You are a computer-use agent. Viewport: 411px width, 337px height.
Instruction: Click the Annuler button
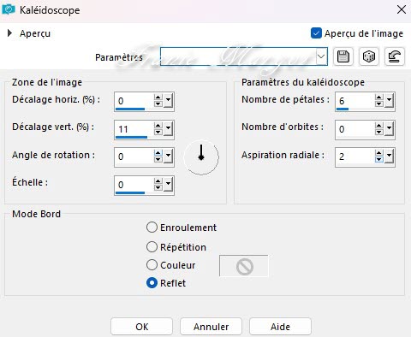(211, 327)
